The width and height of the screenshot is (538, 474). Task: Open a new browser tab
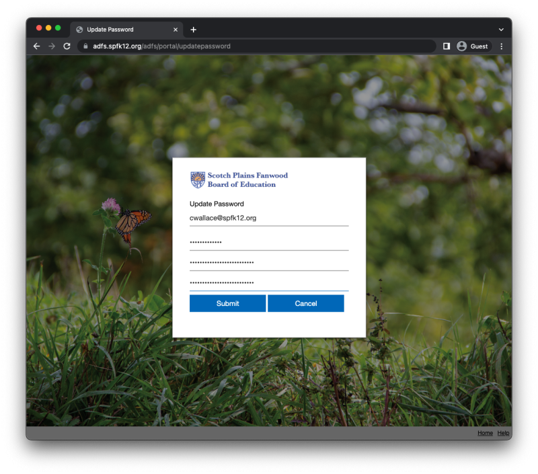coord(193,29)
